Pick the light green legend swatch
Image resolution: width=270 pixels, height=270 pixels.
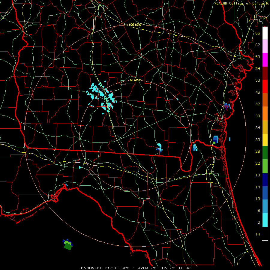click(265, 166)
